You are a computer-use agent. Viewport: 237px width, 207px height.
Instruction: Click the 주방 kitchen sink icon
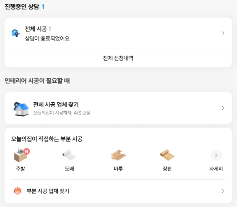[x=20, y=155]
